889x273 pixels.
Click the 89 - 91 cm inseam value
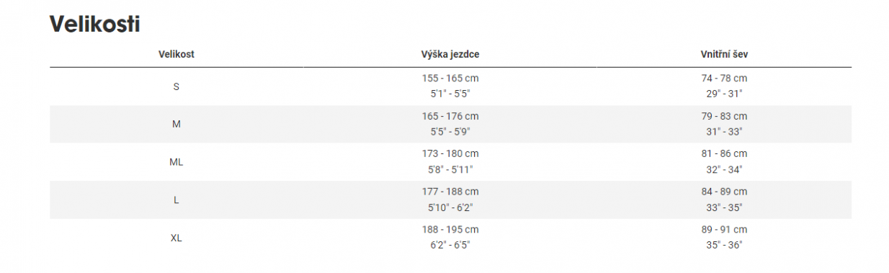(x=724, y=229)
